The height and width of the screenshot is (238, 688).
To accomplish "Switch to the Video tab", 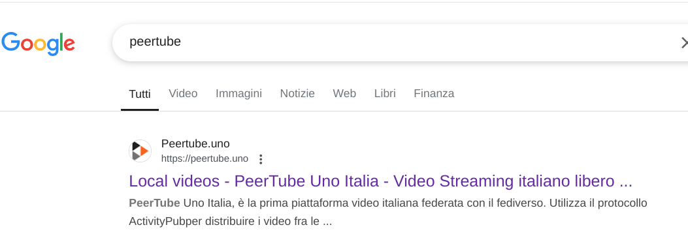I will [183, 94].
